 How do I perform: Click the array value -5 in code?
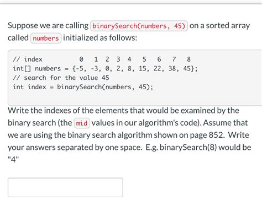(x=80, y=69)
